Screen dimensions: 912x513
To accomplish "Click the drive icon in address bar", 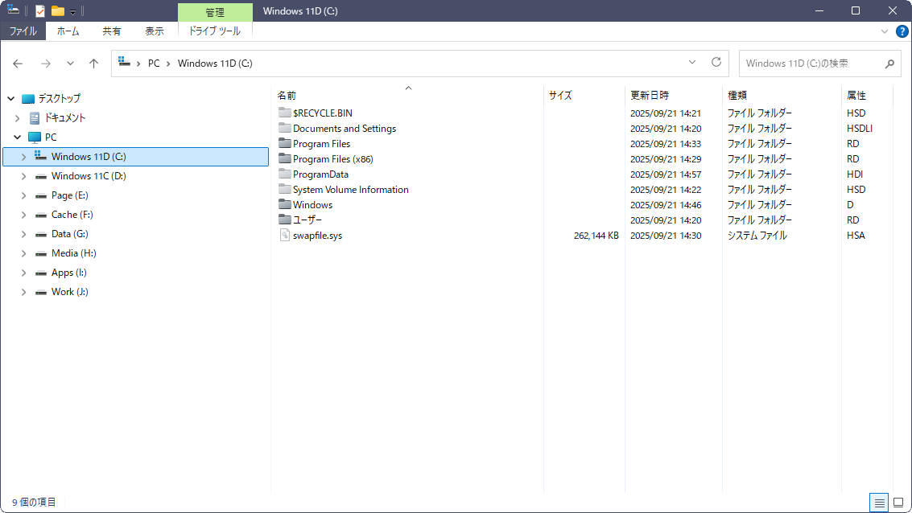I will [x=124, y=62].
